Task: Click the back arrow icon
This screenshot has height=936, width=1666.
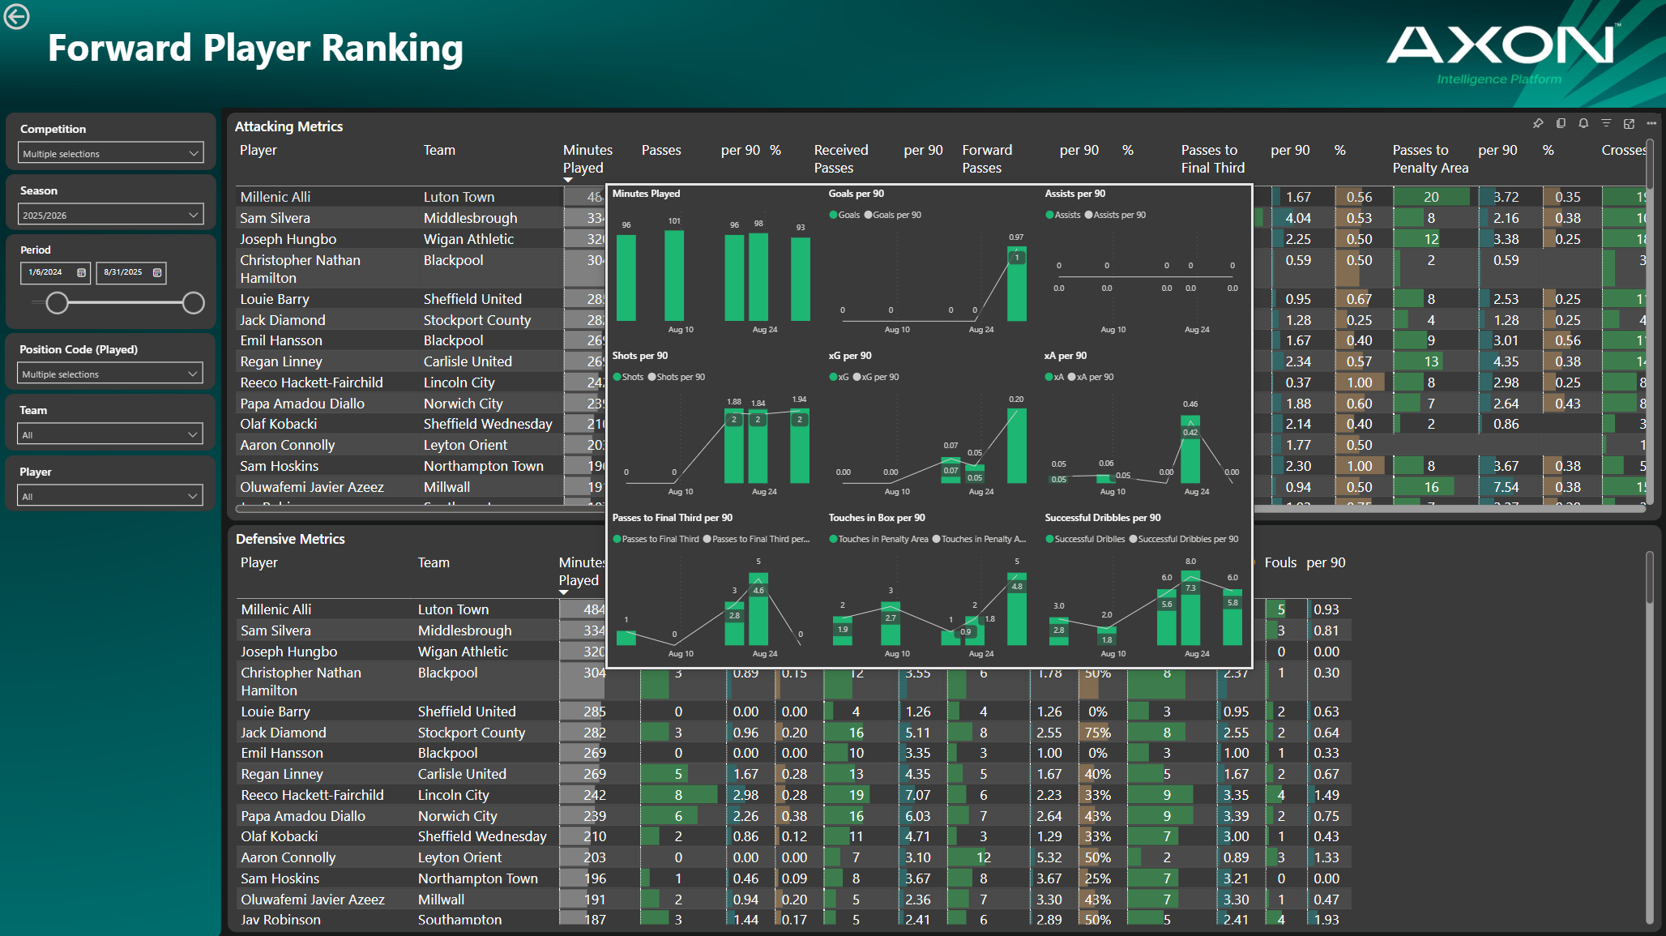Action: coord(16,16)
